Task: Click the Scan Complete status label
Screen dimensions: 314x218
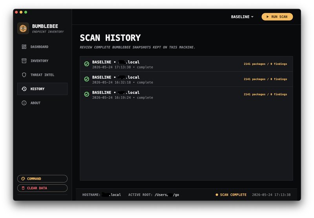Action: coord(233,194)
